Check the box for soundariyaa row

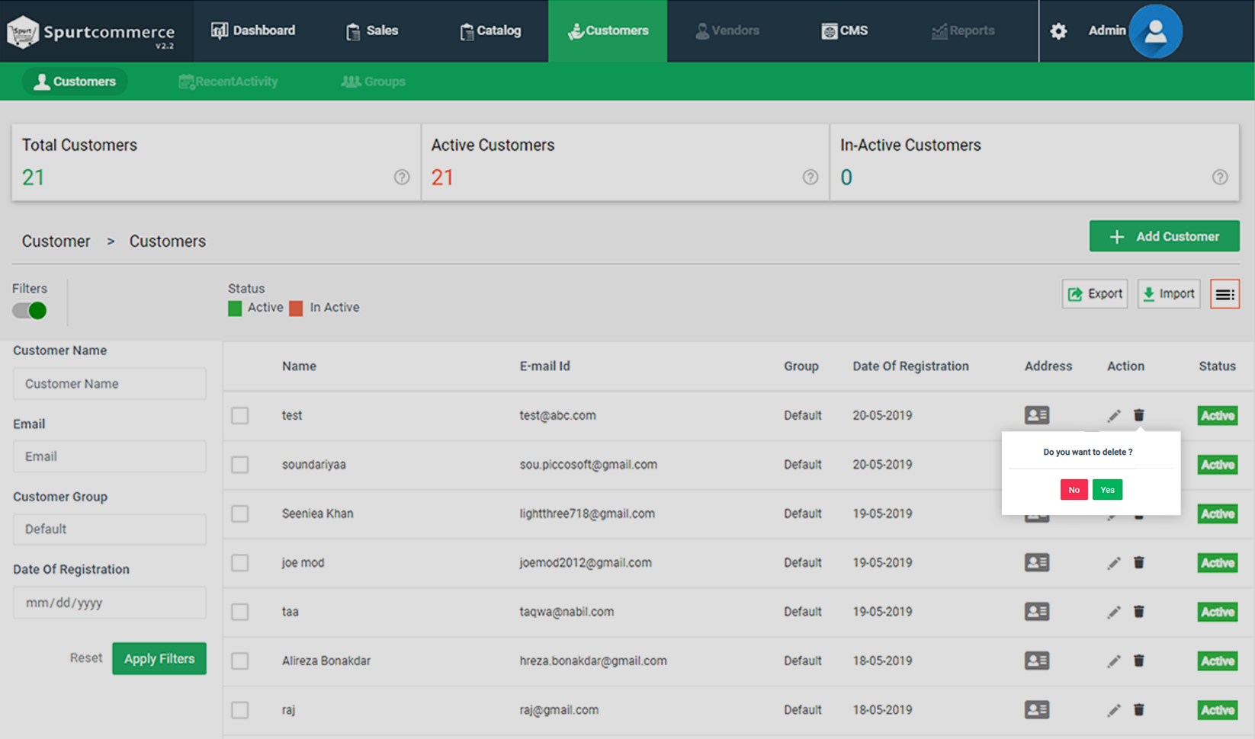[x=240, y=465]
